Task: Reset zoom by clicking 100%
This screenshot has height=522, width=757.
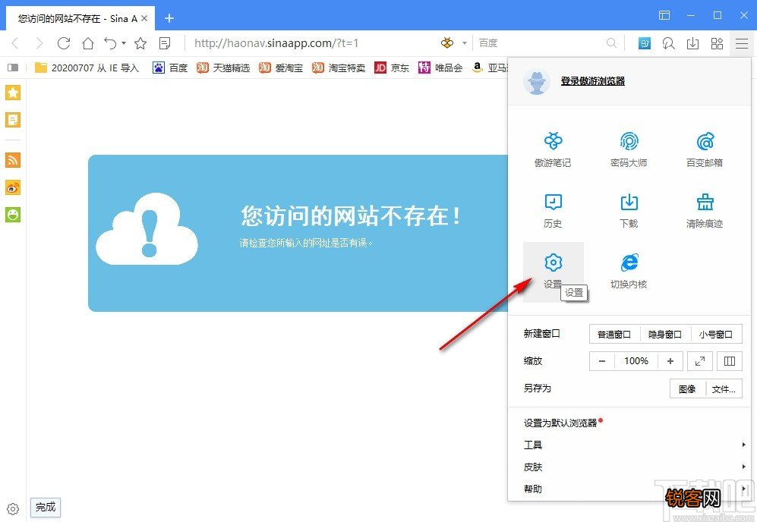Action: pos(636,361)
